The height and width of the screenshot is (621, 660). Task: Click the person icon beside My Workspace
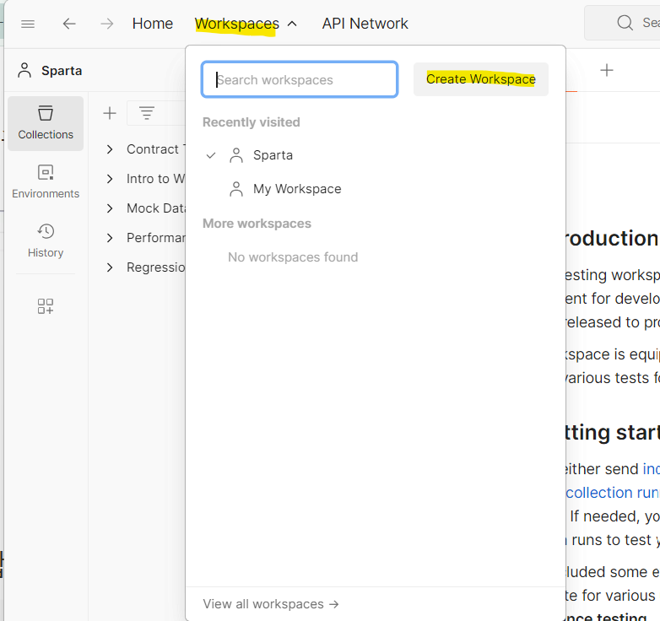[x=236, y=189]
